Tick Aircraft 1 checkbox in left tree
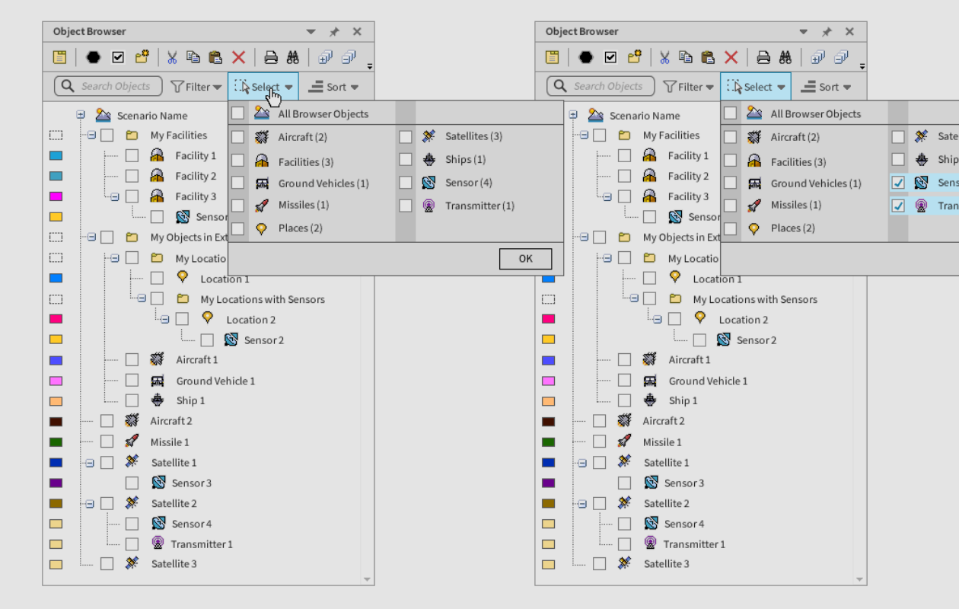This screenshot has height=609, width=959. [x=132, y=359]
